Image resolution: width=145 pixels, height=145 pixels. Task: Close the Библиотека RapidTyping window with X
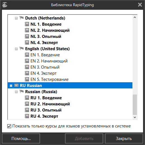[x=140, y=5]
